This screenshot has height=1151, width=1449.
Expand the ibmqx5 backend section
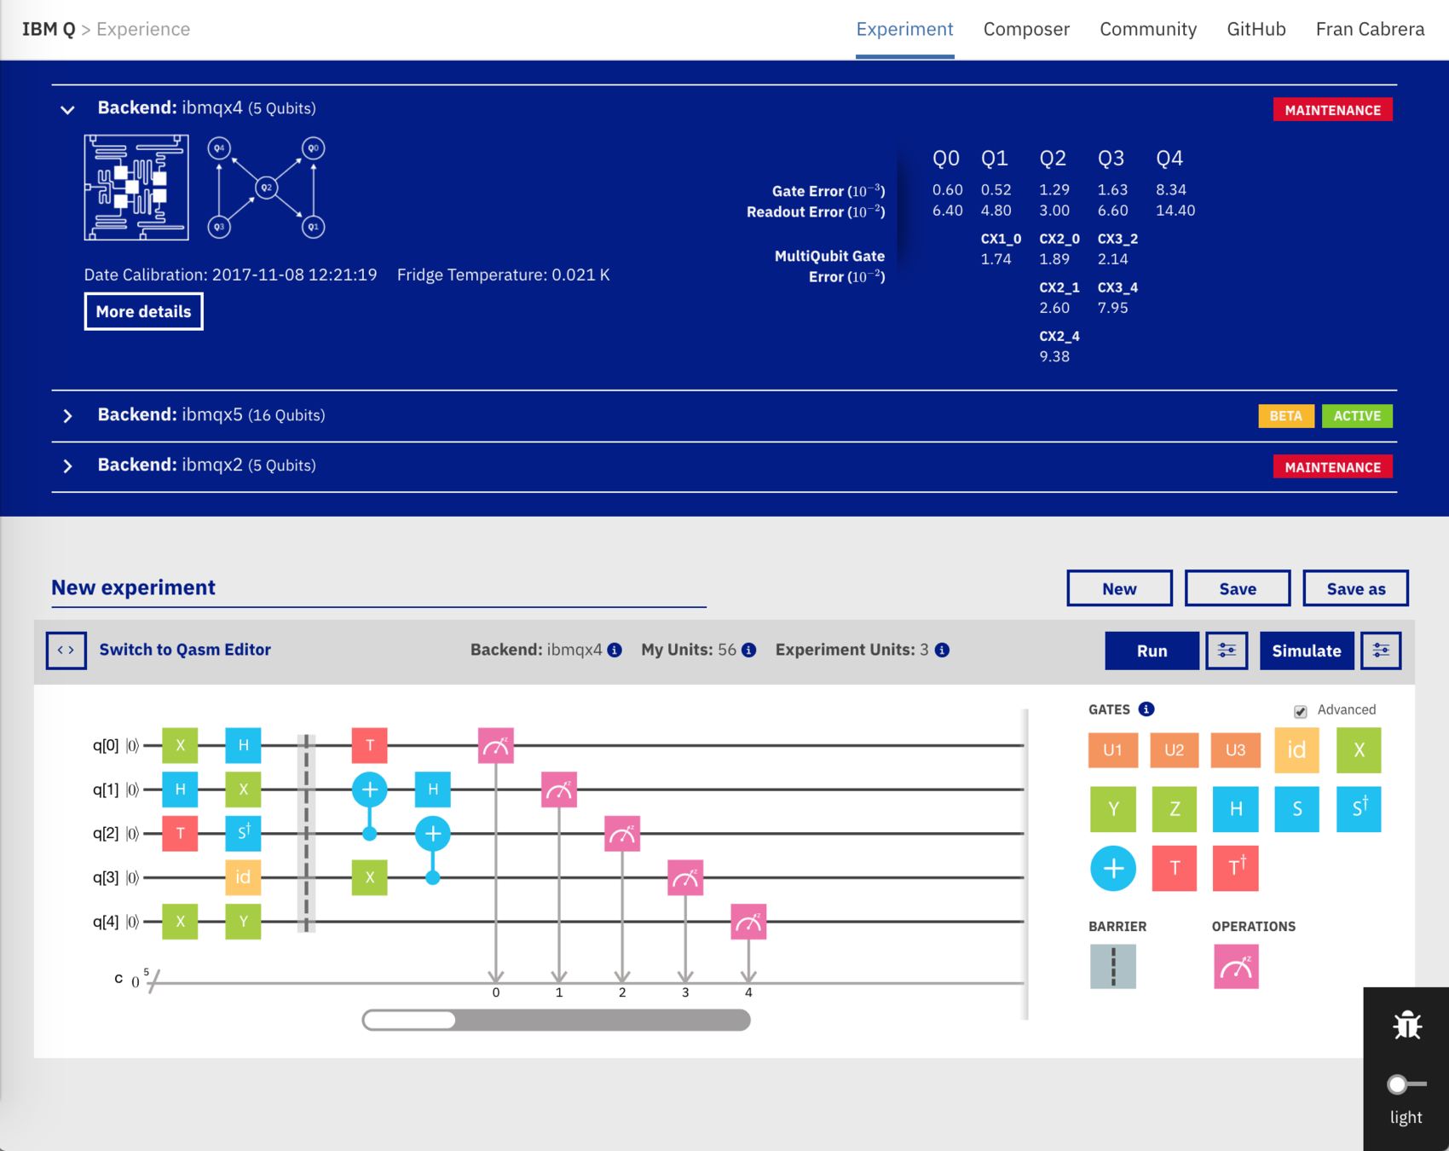tap(67, 416)
